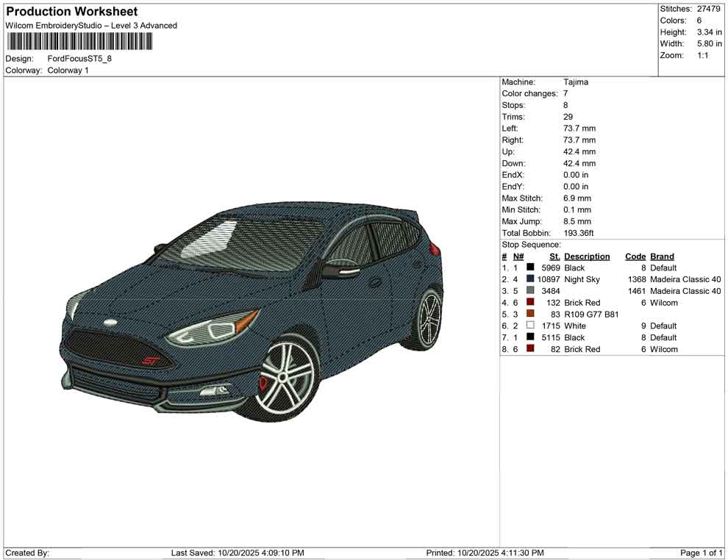The height and width of the screenshot is (560, 728).
Task: Click the Width value '5.80 in'
Action: click(710, 43)
